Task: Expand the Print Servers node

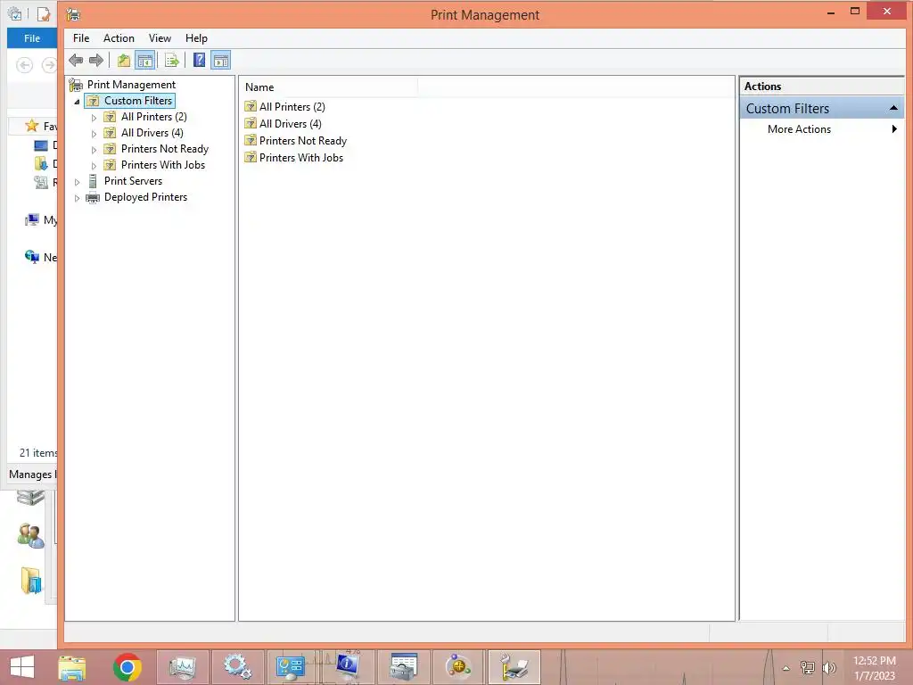Action: (x=77, y=182)
